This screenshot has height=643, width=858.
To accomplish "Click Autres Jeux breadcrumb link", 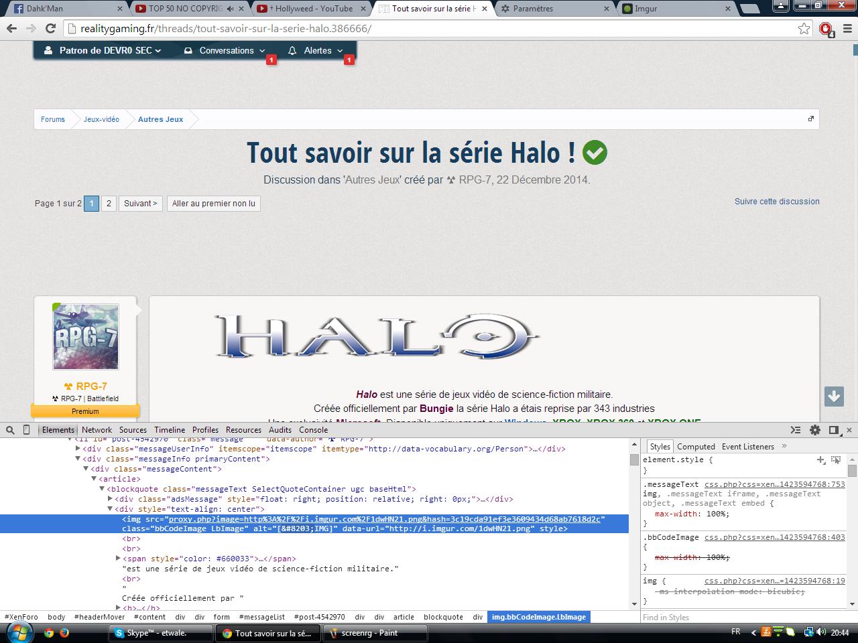I will click(x=160, y=119).
